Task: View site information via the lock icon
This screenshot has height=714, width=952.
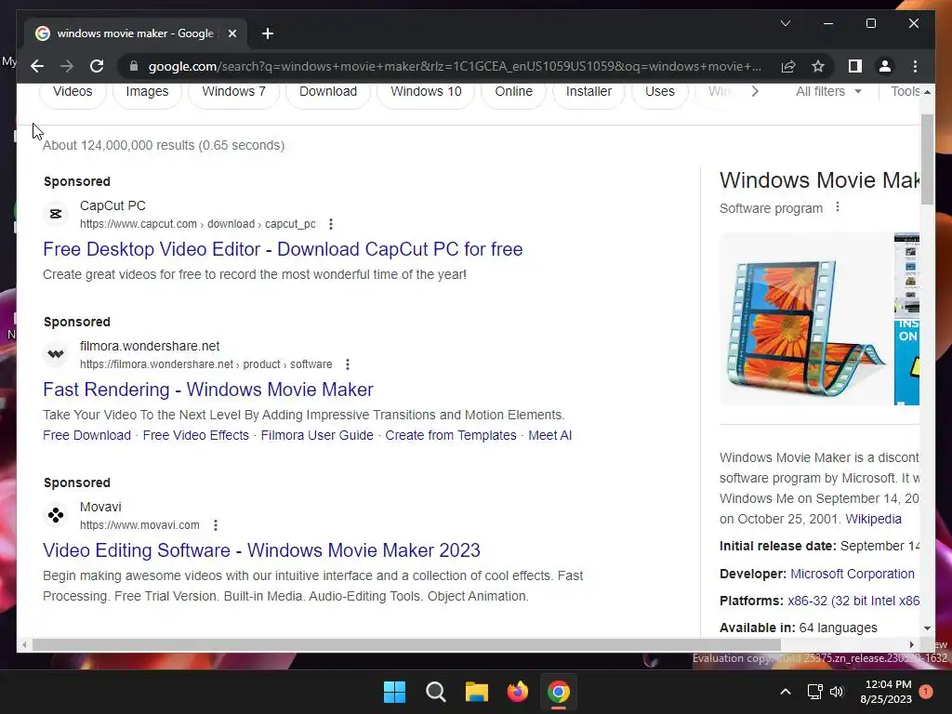Action: [x=134, y=66]
